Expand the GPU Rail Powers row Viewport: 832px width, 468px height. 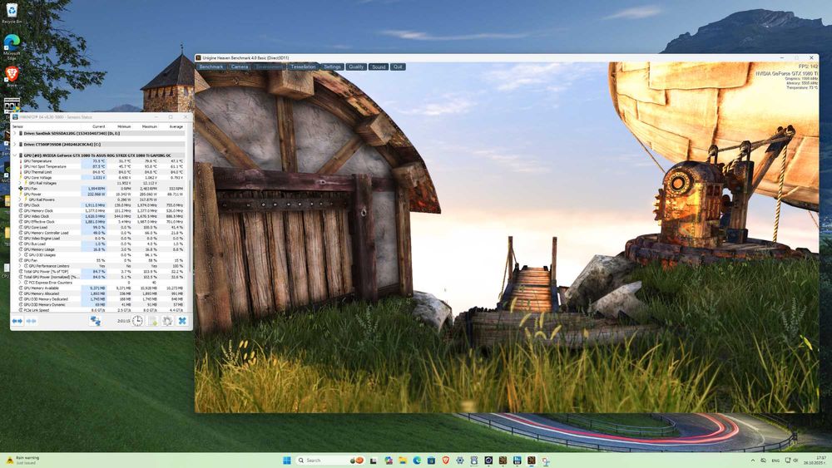click(x=20, y=200)
